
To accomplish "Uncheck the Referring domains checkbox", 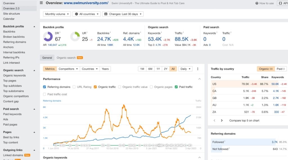I will pos(45,87).
